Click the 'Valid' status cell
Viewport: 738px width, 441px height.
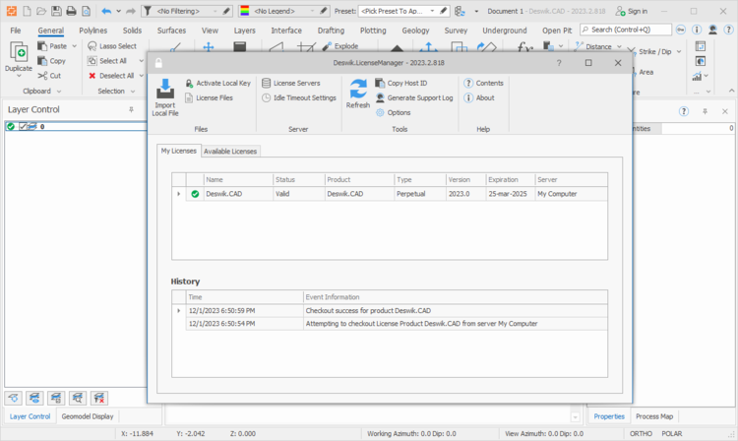click(298, 194)
